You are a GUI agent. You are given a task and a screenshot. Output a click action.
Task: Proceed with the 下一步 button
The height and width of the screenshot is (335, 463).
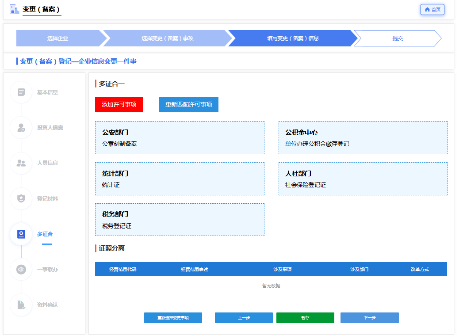coord(369,318)
